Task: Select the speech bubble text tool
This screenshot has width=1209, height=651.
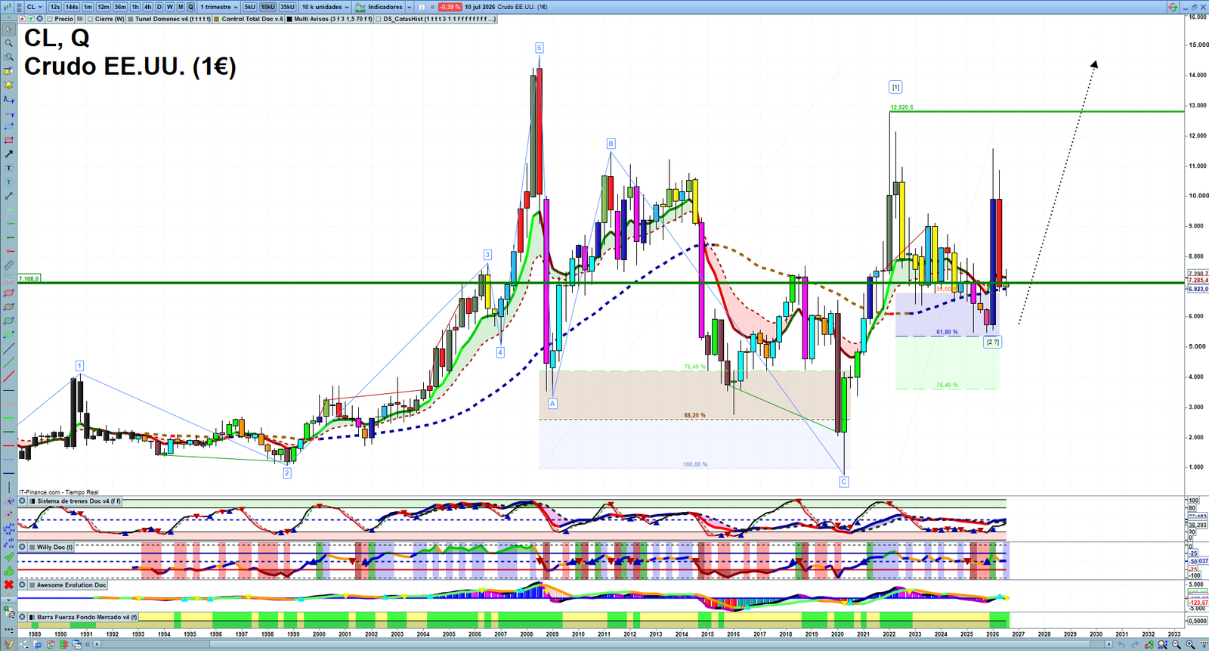Action: (x=8, y=182)
